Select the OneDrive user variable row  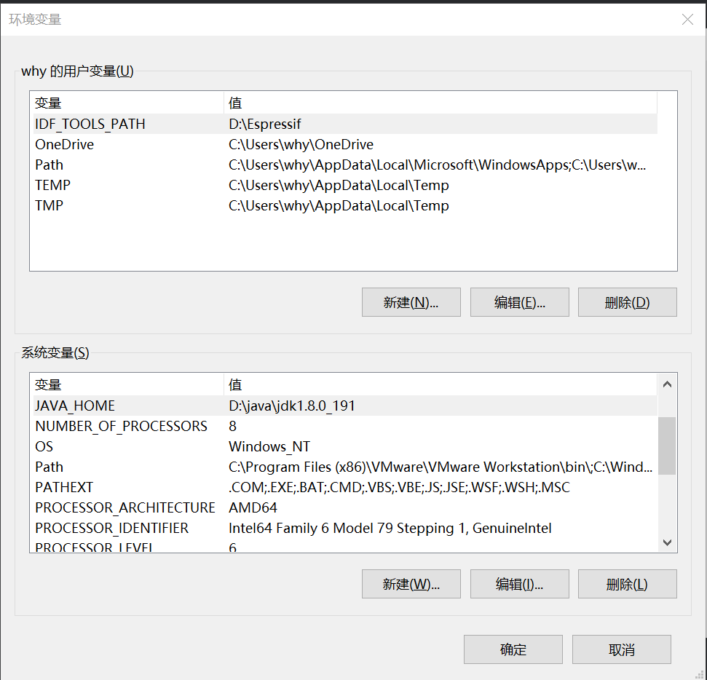(64, 144)
